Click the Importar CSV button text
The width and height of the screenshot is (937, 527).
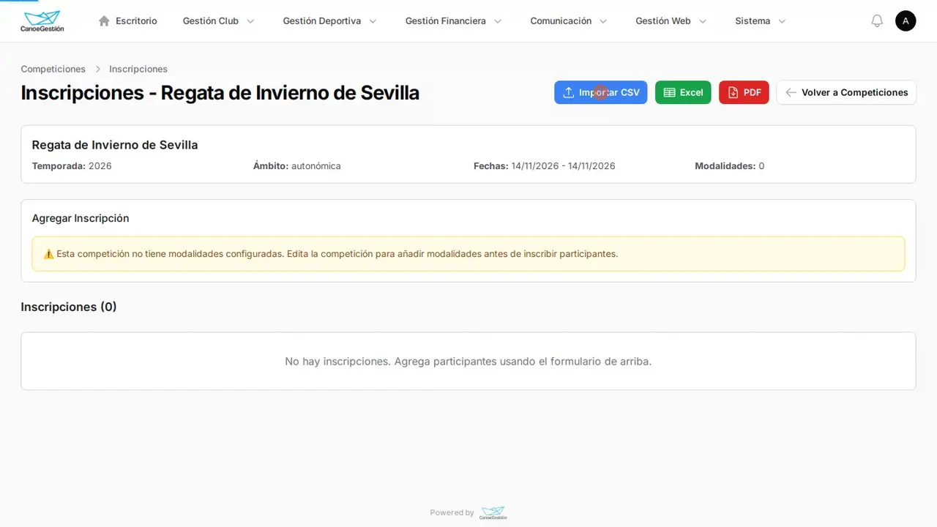click(x=609, y=93)
